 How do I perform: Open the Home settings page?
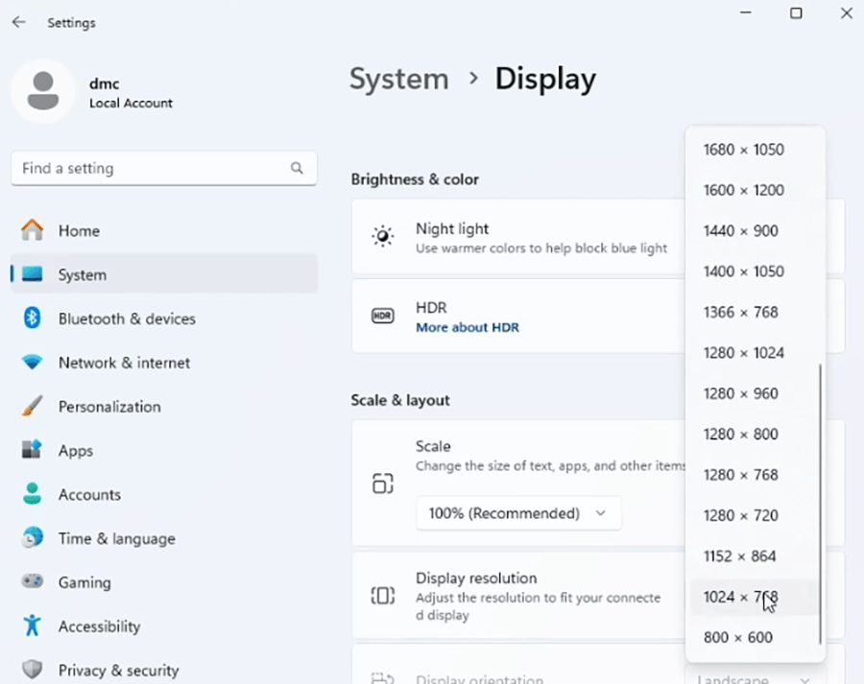pos(164,230)
